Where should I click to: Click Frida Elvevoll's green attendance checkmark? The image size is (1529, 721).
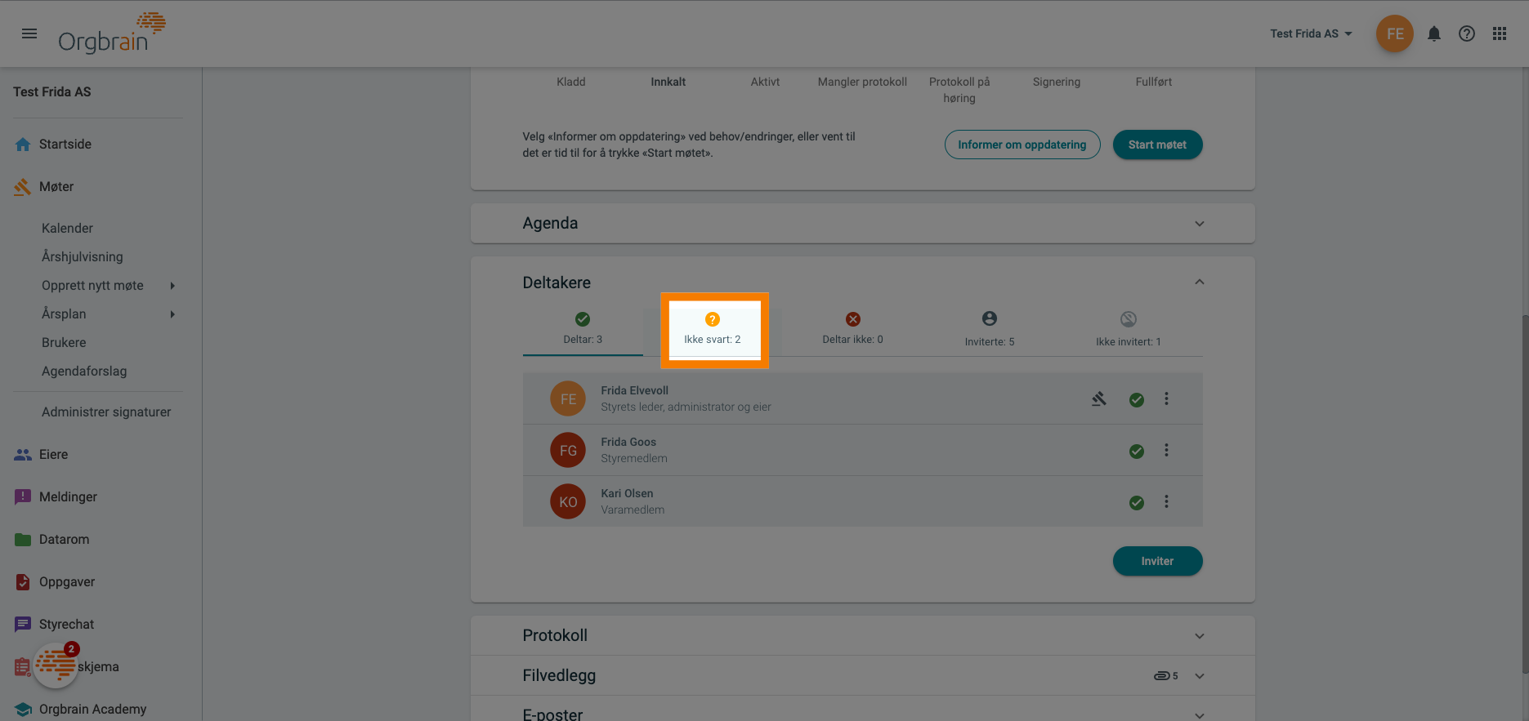coord(1137,400)
